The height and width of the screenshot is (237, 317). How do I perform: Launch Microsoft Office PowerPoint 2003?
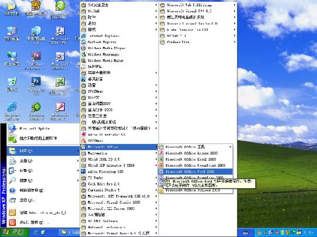click(195, 165)
